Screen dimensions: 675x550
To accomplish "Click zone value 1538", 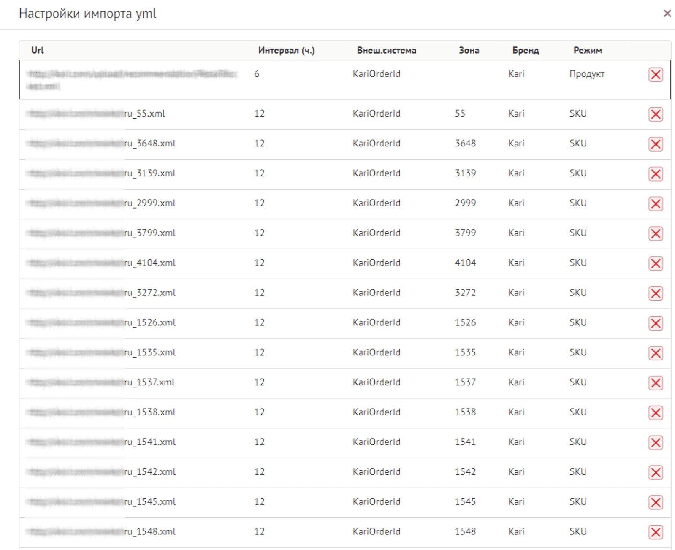I will coord(465,412).
